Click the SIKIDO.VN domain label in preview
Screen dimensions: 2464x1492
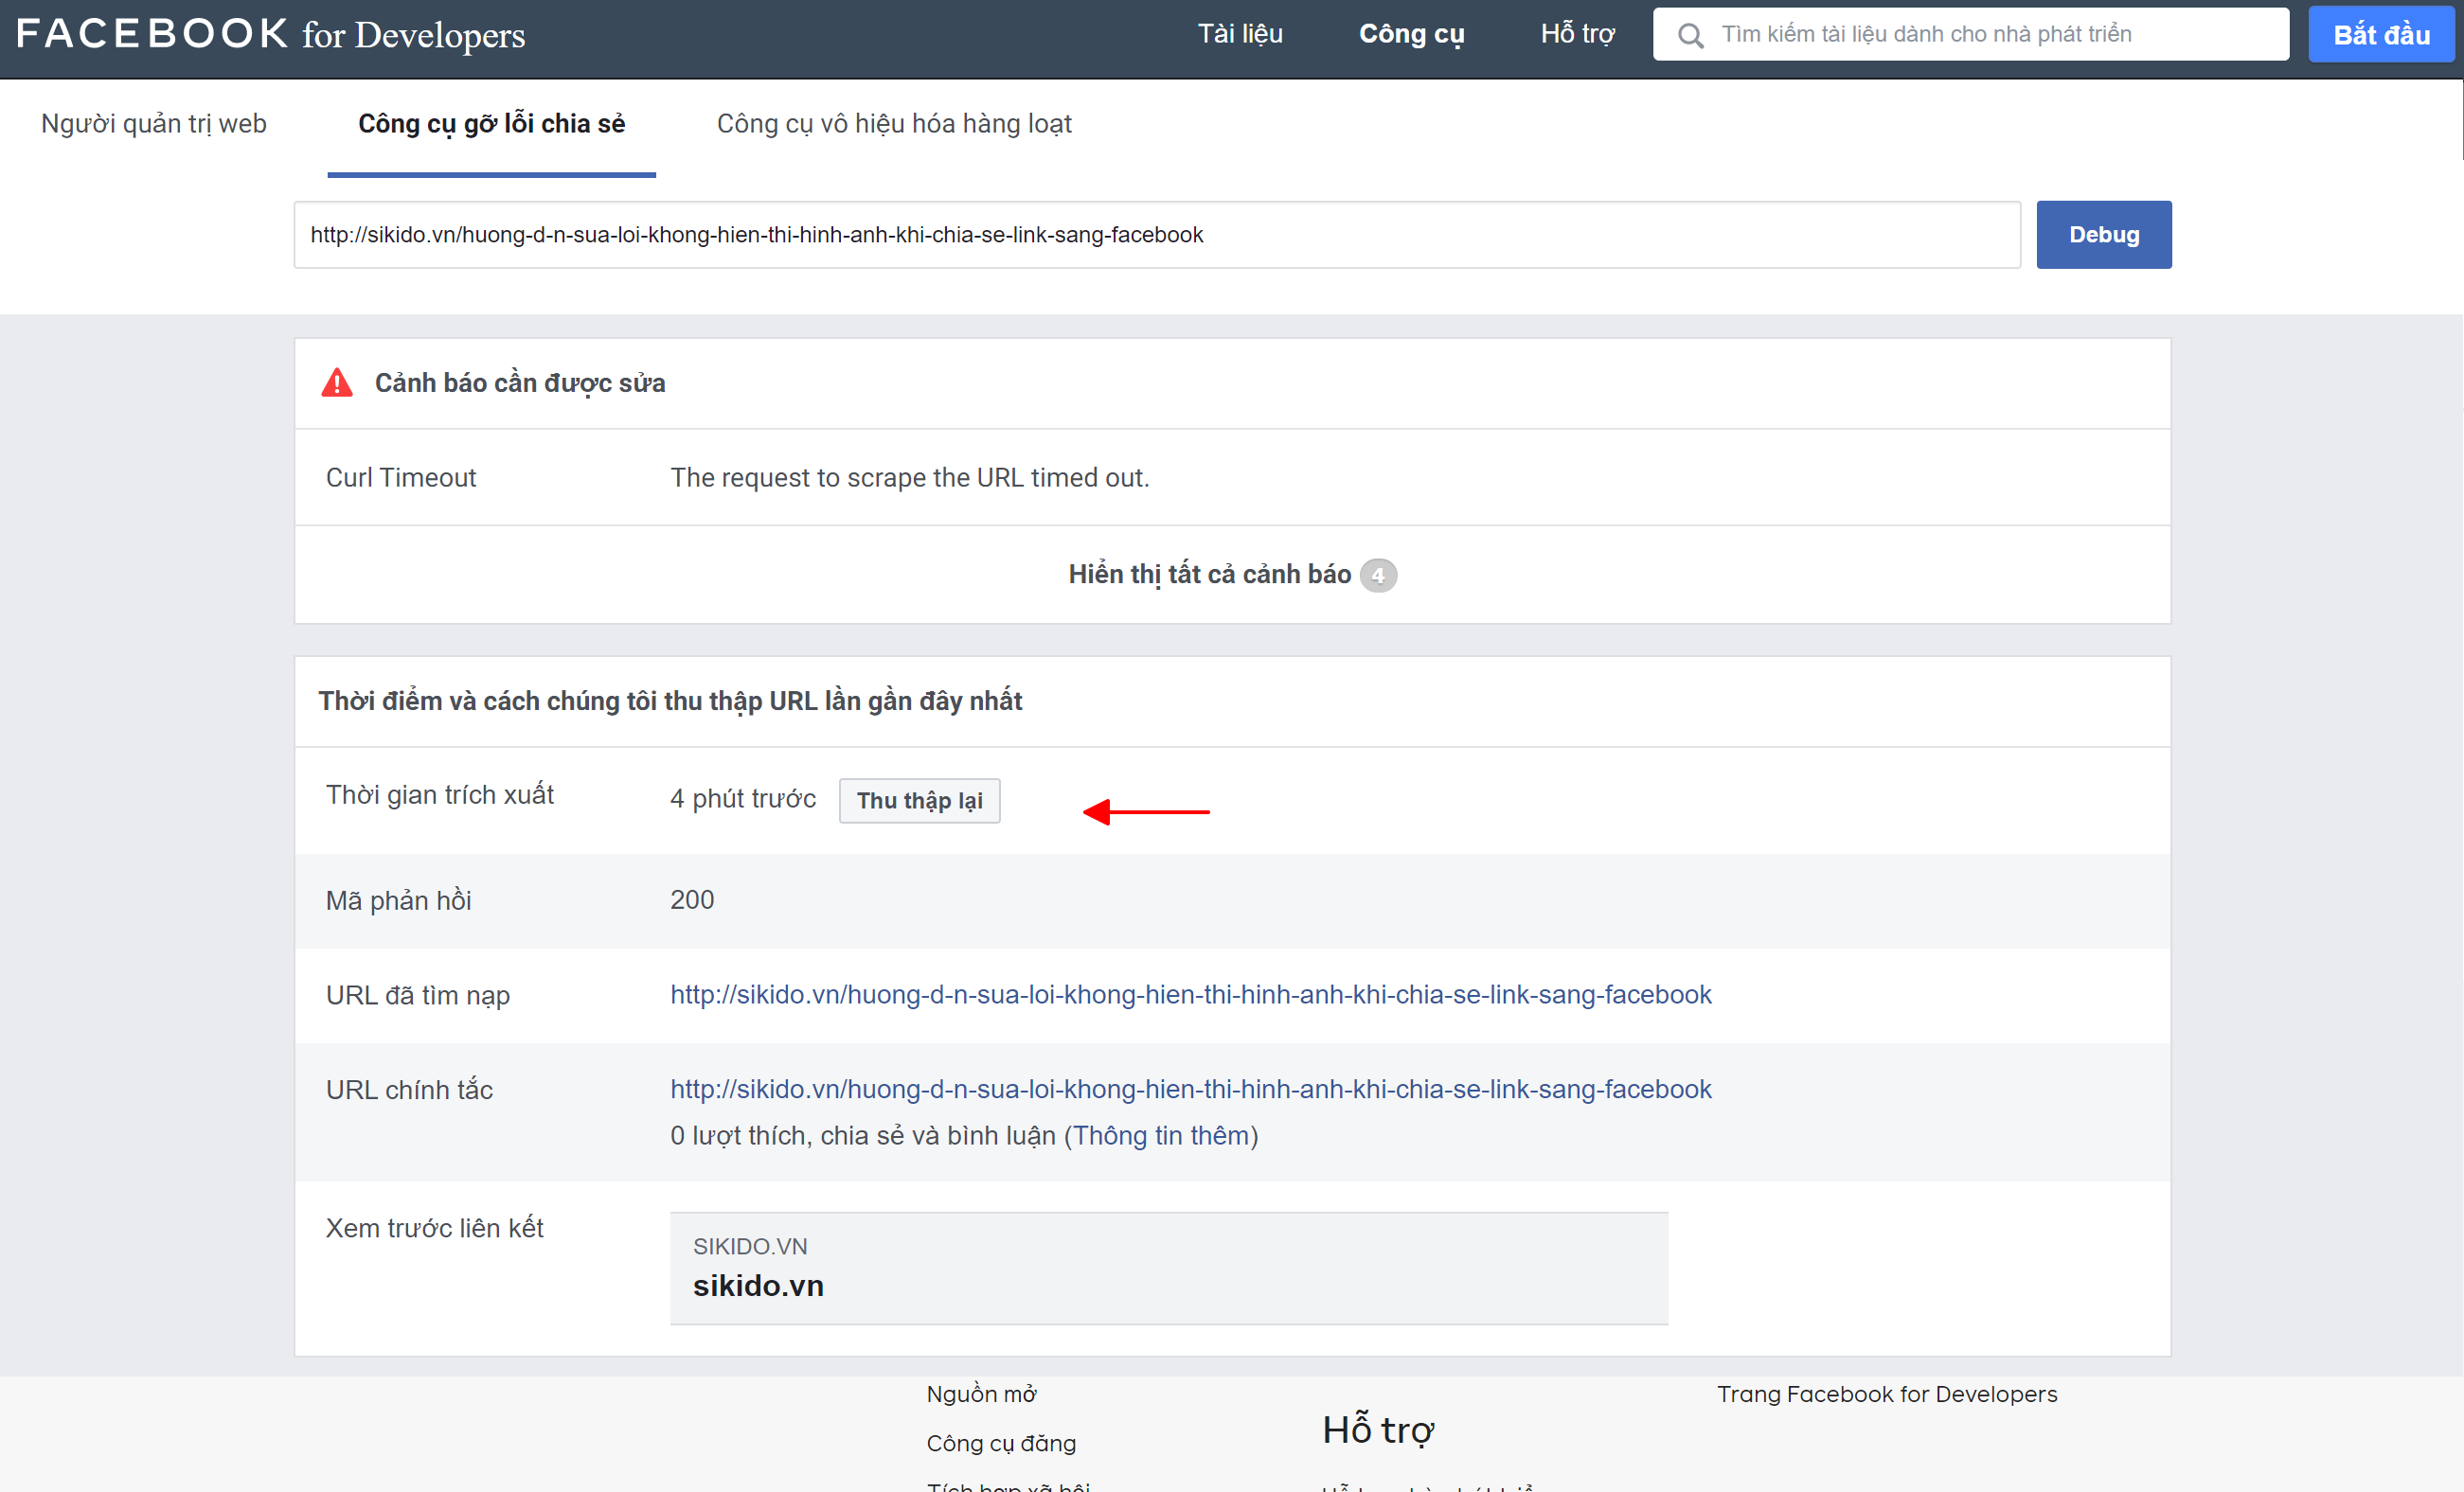coord(750,1246)
